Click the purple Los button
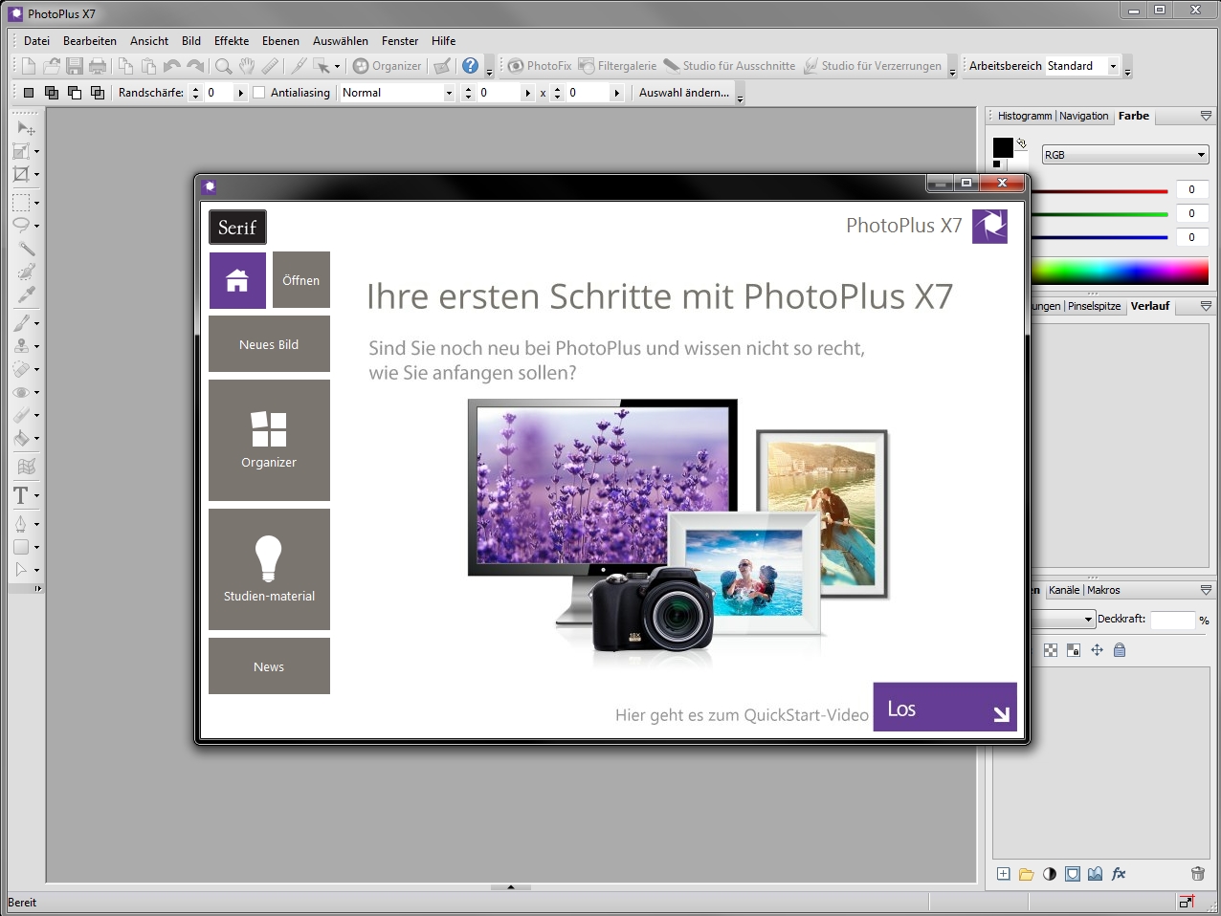 (x=944, y=708)
